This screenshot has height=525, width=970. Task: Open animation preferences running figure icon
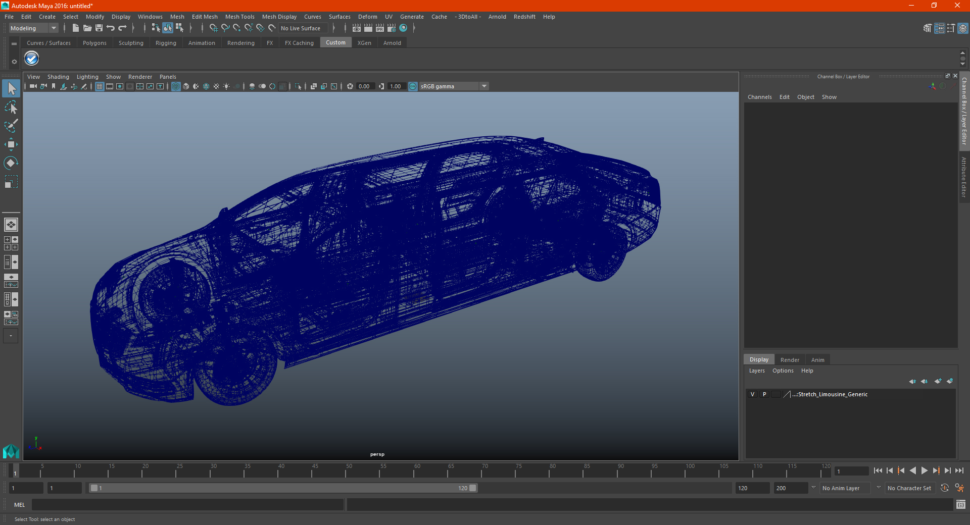pos(959,488)
